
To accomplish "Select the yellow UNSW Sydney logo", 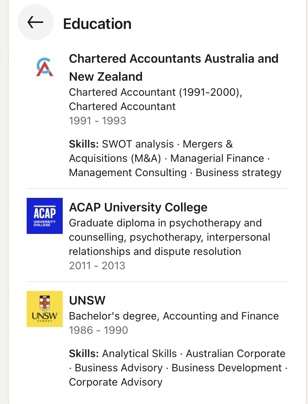I will point(45,309).
